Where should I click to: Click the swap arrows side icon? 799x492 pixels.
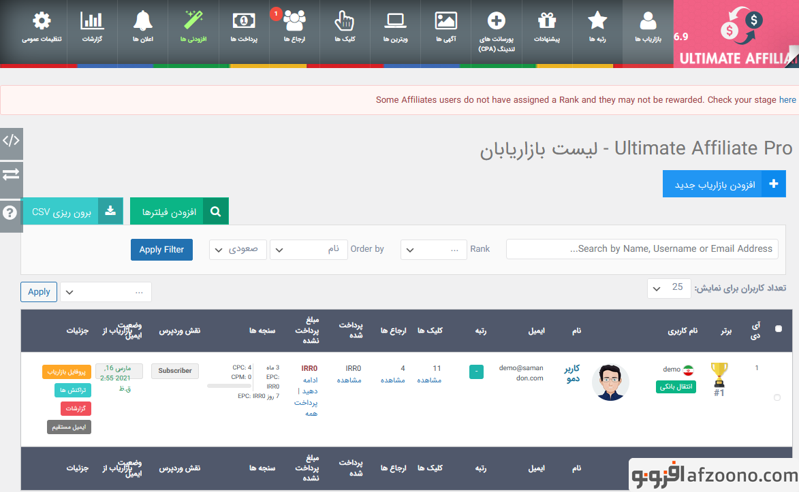point(11,175)
